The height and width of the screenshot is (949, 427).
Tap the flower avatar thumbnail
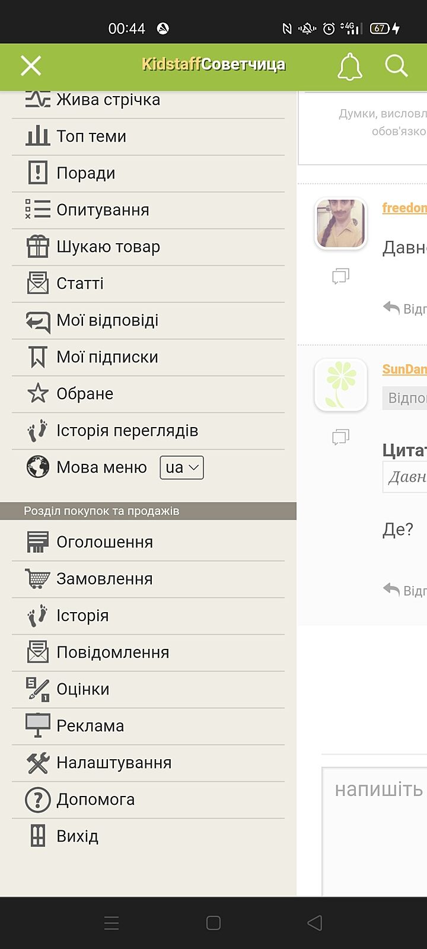click(x=340, y=385)
